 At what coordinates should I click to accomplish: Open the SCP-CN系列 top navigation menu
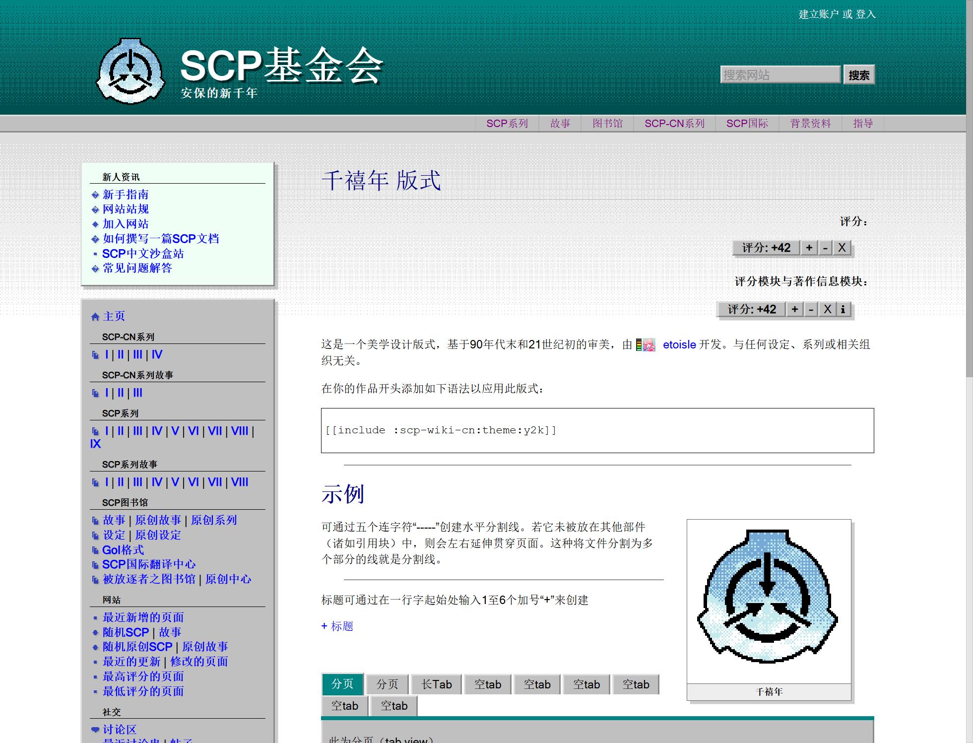click(x=674, y=124)
